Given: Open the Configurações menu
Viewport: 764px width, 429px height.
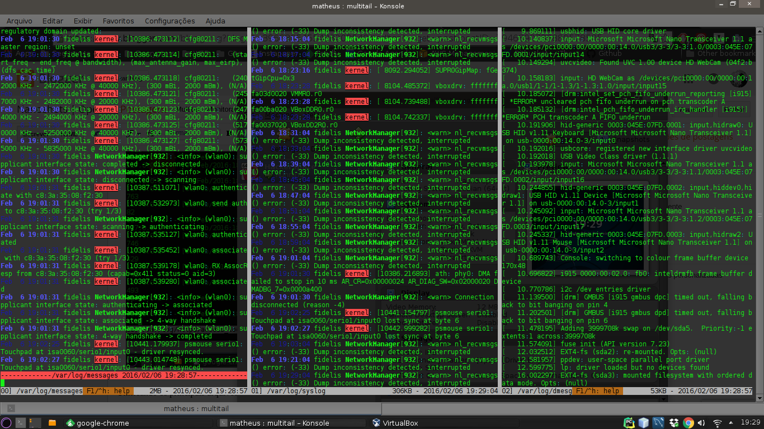Looking at the screenshot, I should coord(169,21).
